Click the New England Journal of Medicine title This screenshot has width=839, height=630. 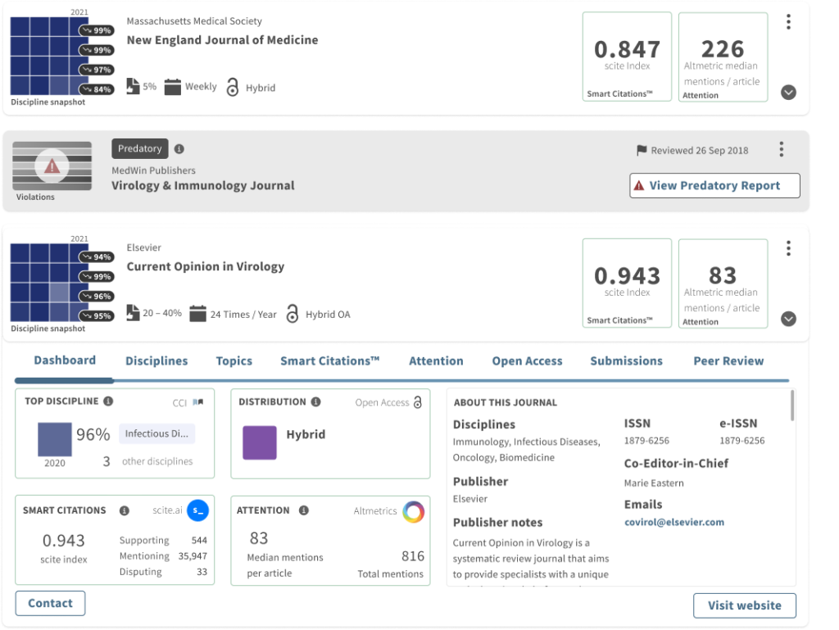[x=223, y=40]
